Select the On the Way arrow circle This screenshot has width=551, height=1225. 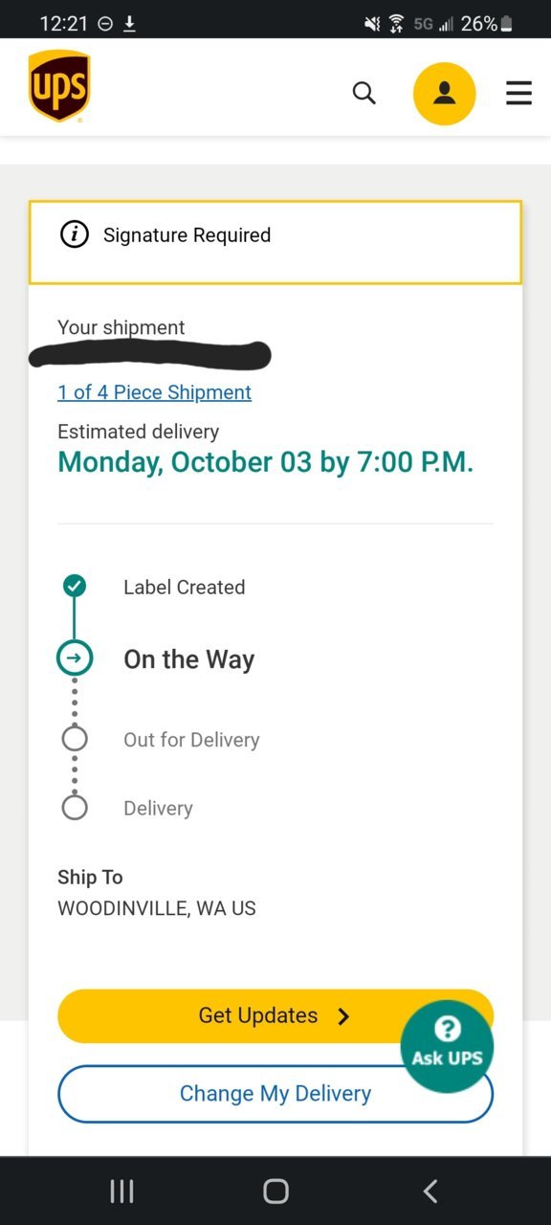pos(75,658)
